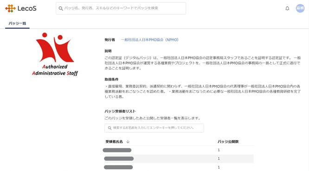This screenshot has height=171, width=309.
Task: Open issuer link 一般社団法人日本PMO協会（NPMO）
Action: tap(150, 40)
